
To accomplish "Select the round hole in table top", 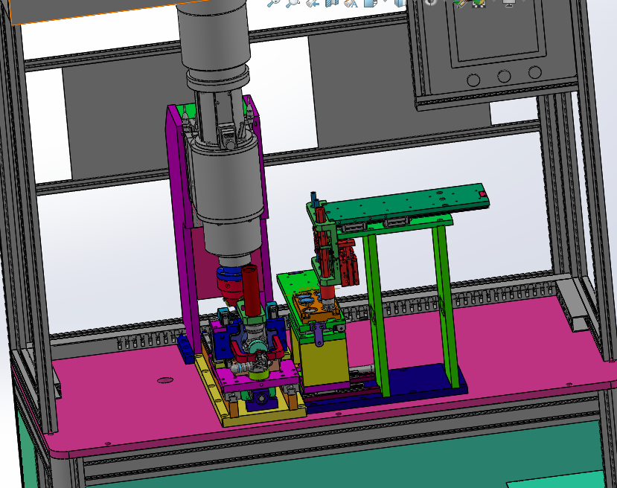I will pyautogui.click(x=165, y=380).
